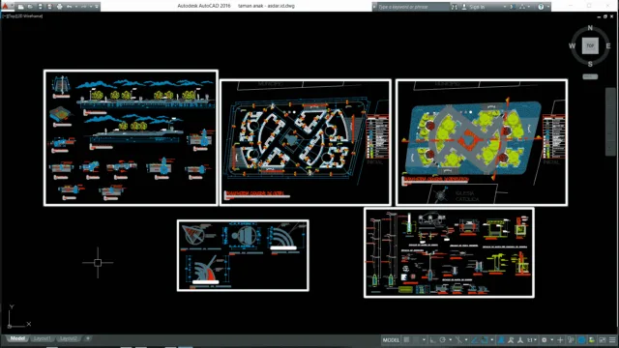The height and width of the screenshot is (348, 619).
Task: Click the binoculars search icon
Action: (x=455, y=7)
